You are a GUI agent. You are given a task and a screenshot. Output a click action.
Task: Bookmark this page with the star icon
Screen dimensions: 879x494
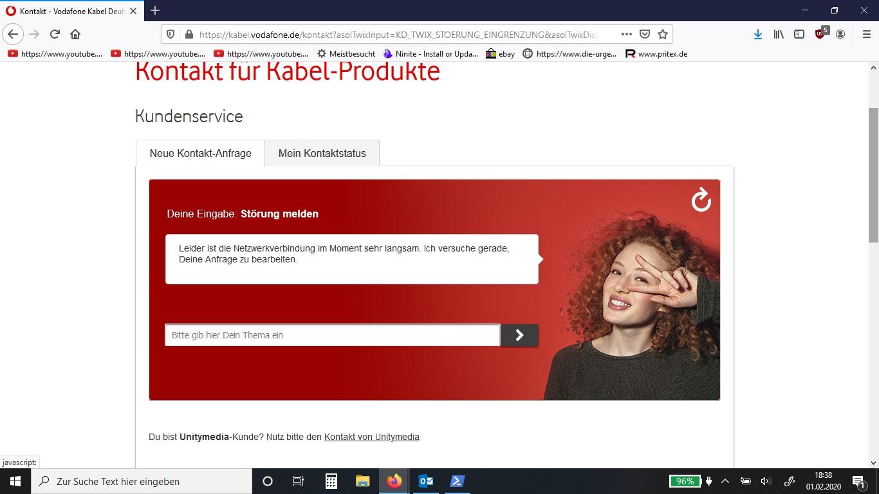pos(663,34)
